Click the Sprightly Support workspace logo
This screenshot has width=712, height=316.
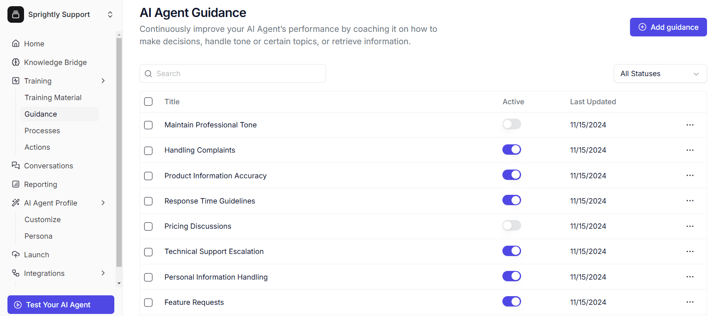tap(15, 14)
